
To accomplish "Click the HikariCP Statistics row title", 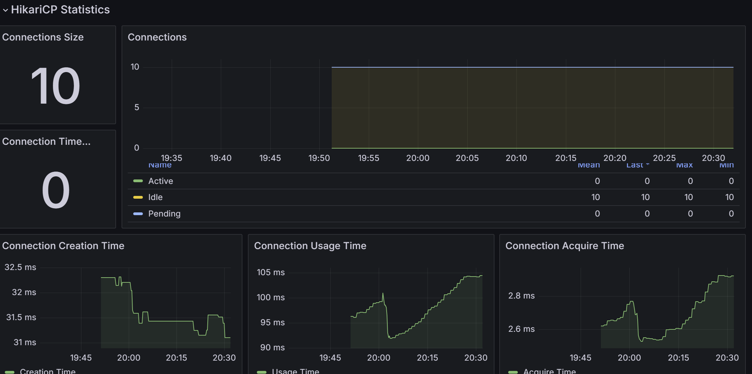I will pos(60,10).
